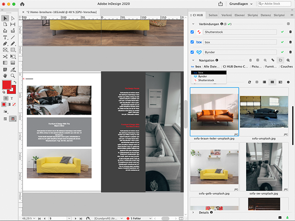This screenshot has height=221, width=295.
Task: Toggle the Bynder connection checkbox
Action: tap(193, 52)
